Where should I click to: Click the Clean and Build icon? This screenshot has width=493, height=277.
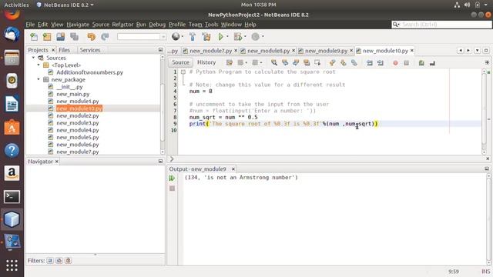pos(206,37)
